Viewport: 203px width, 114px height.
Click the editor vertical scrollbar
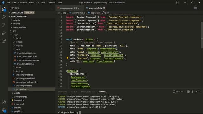coord(202,35)
